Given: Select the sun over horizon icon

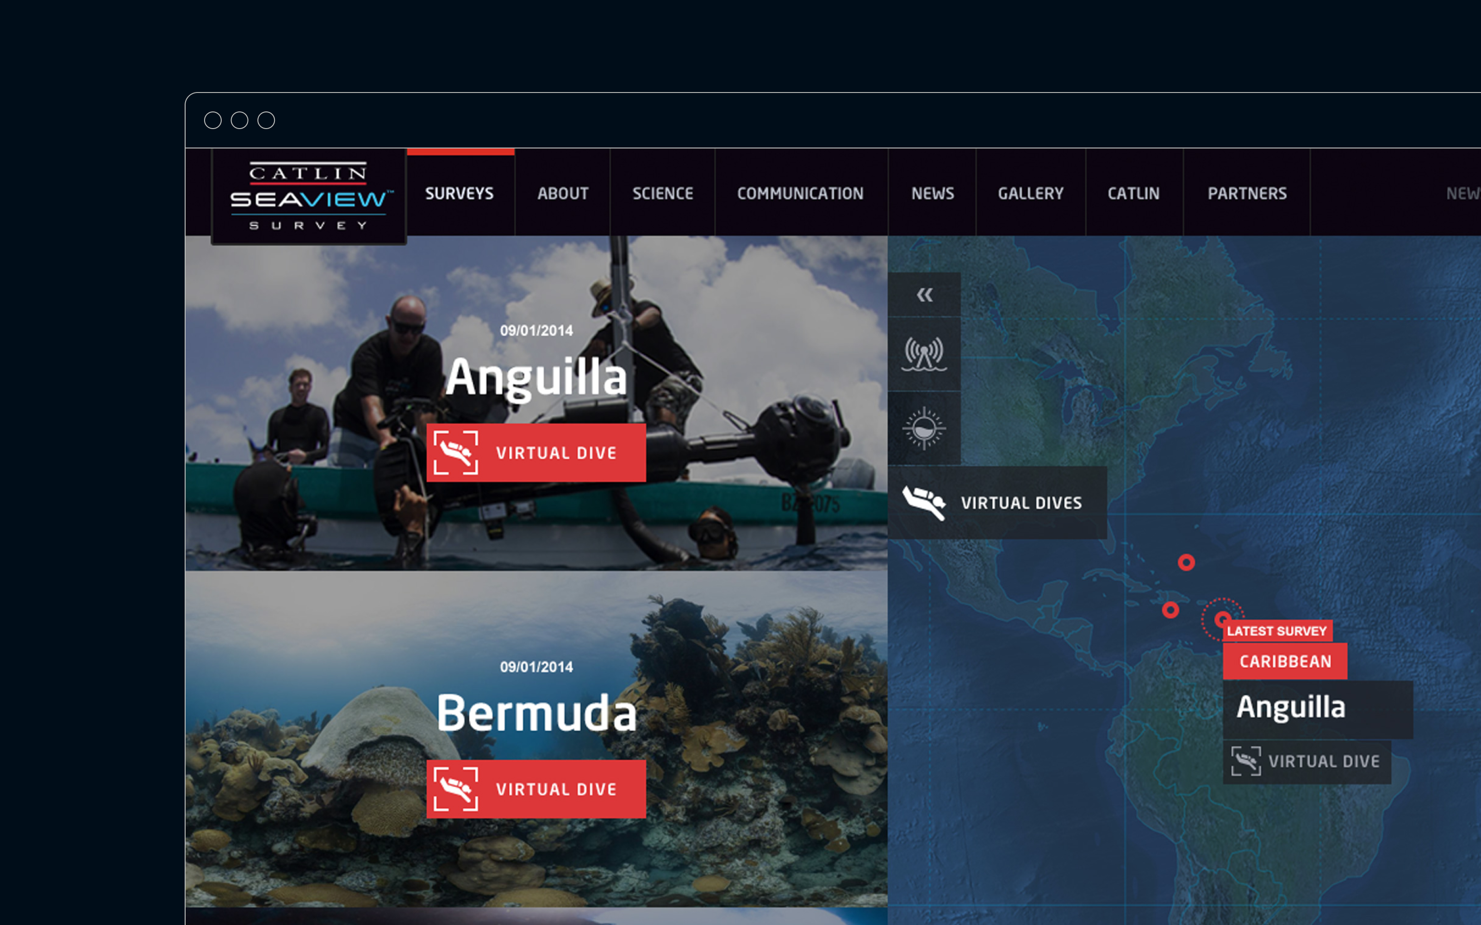Looking at the screenshot, I should click(x=924, y=428).
